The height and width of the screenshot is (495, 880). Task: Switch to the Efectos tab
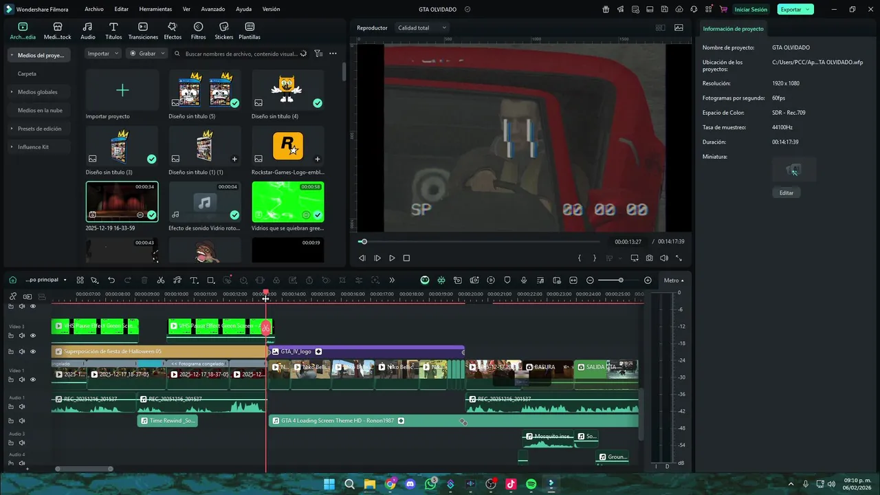pyautogui.click(x=173, y=31)
